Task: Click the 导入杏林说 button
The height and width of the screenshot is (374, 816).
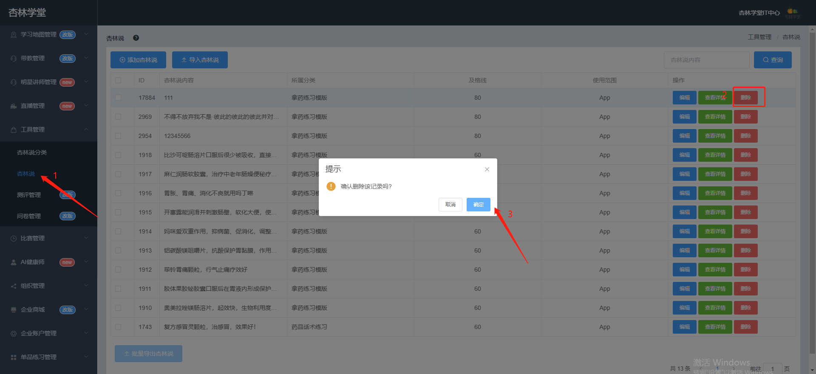Action: (x=200, y=60)
